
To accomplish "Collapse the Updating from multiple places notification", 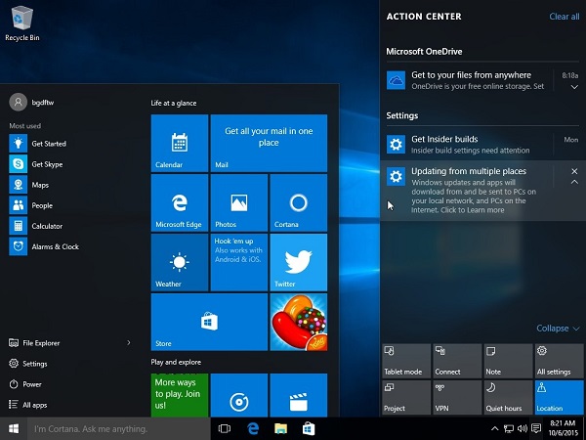I will (x=574, y=182).
